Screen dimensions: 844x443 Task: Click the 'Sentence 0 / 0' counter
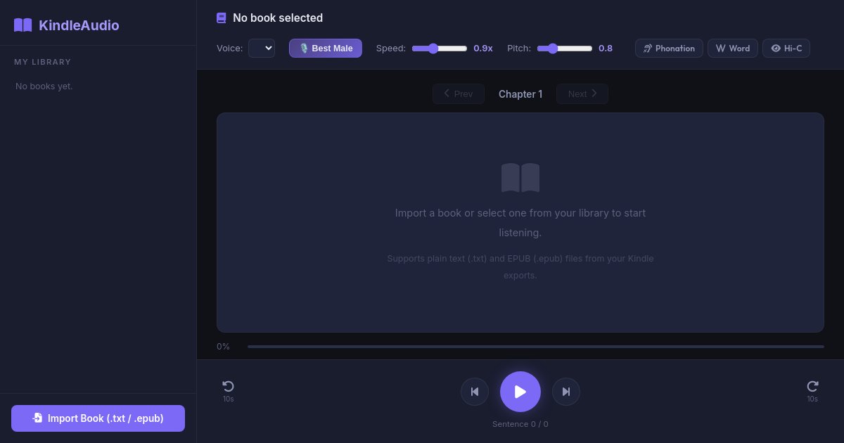point(520,424)
